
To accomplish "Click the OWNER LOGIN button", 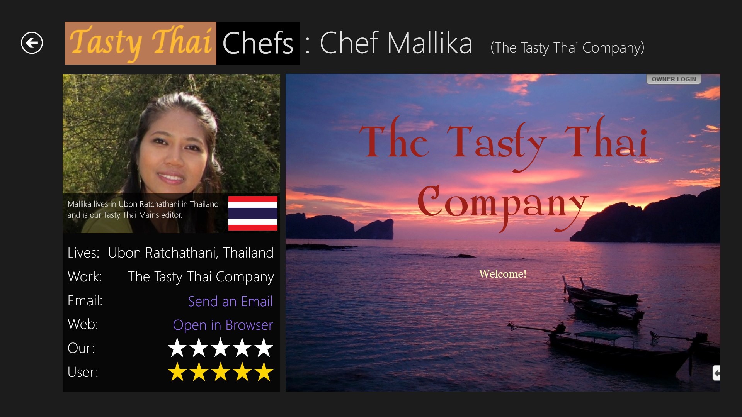I will click(x=674, y=79).
